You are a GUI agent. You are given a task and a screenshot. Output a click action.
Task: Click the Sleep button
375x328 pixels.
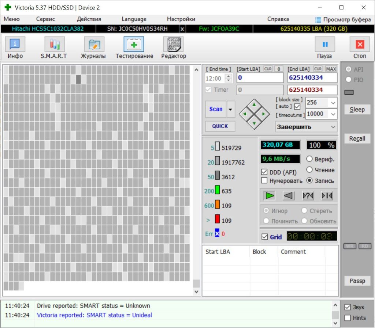pos(357,110)
